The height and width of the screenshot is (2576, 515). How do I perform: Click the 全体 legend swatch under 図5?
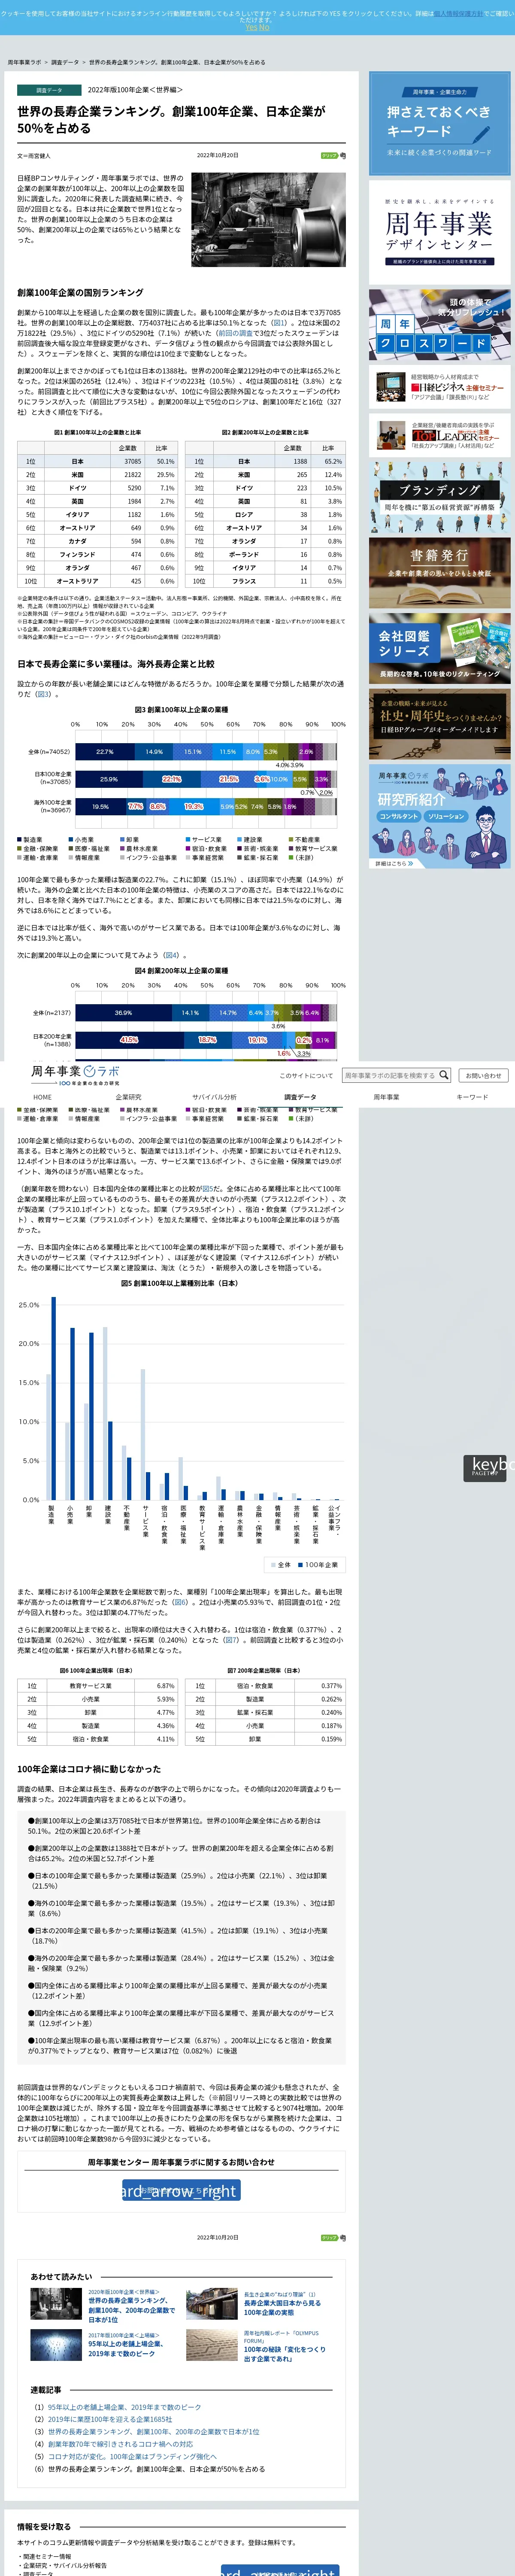(274, 1565)
